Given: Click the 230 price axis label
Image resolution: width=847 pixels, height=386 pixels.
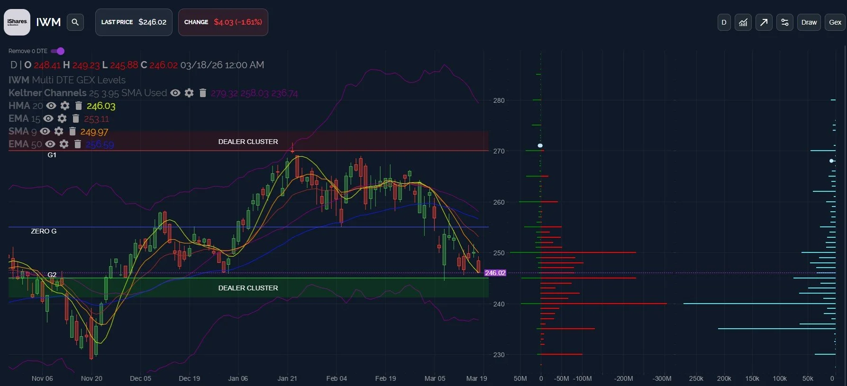Looking at the screenshot, I should (x=499, y=355).
